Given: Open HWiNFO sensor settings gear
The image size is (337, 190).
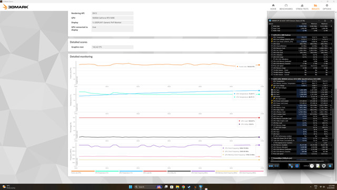Looking at the screenshot, I should coord(324,166).
